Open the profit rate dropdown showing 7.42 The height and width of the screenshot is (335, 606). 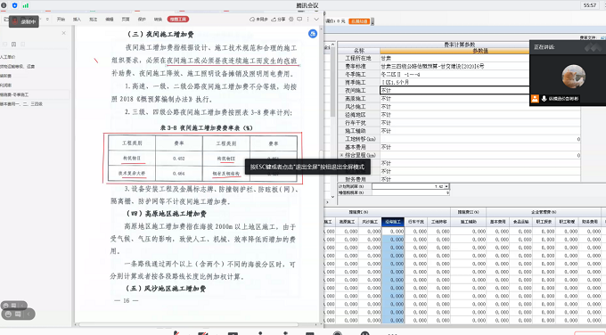pyautogui.click(x=446, y=186)
